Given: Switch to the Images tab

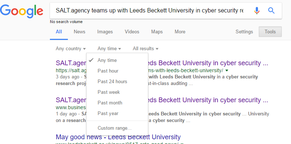Looking at the screenshot, I should click(x=105, y=32).
